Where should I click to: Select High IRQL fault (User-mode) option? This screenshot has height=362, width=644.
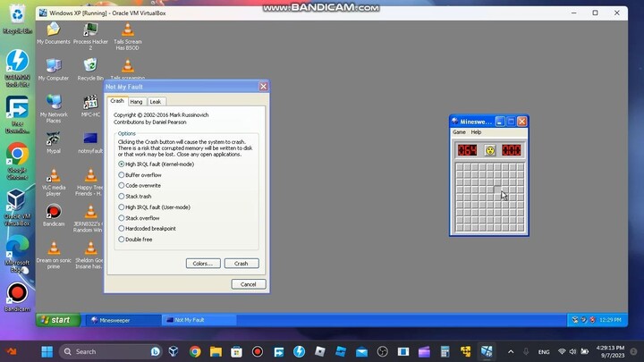point(155,207)
